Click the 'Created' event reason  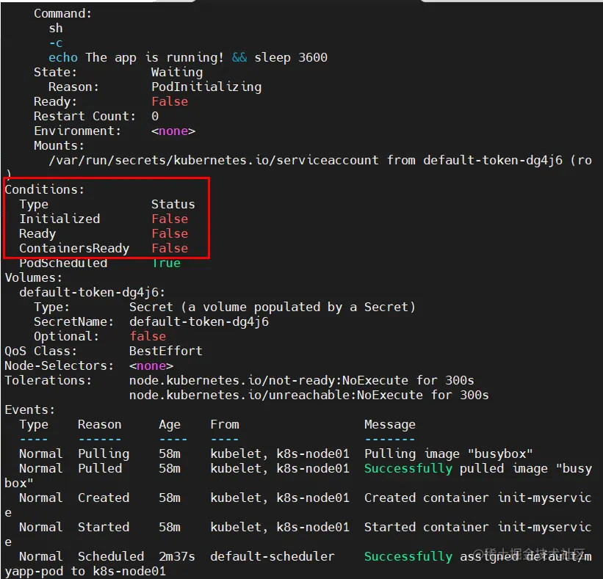[x=104, y=498]
